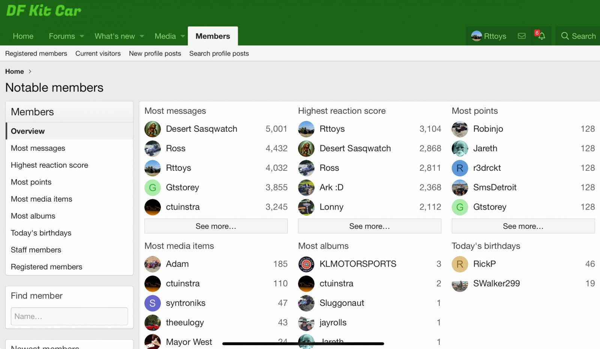The image size is (600, 349).
Task: Open Search profile posts link
Action: pos(219,54)
